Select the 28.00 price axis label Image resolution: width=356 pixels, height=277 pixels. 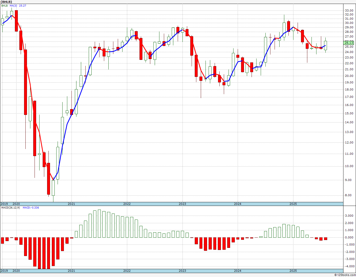point(349,32)
